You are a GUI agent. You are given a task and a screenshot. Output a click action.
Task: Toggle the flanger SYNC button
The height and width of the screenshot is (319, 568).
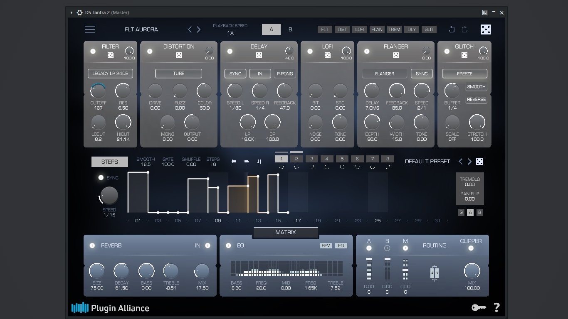(422, 74)
